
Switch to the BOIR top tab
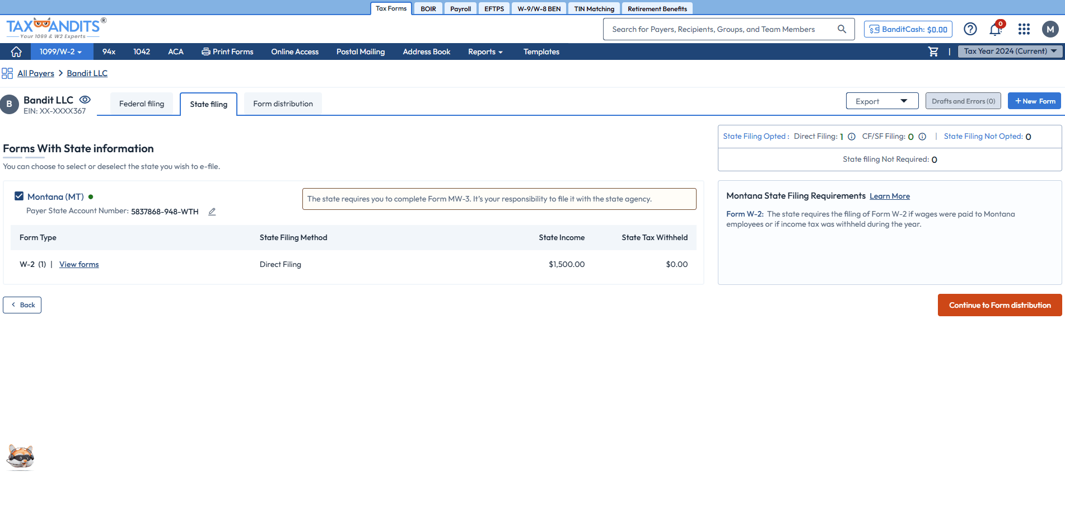coord(428,8)
